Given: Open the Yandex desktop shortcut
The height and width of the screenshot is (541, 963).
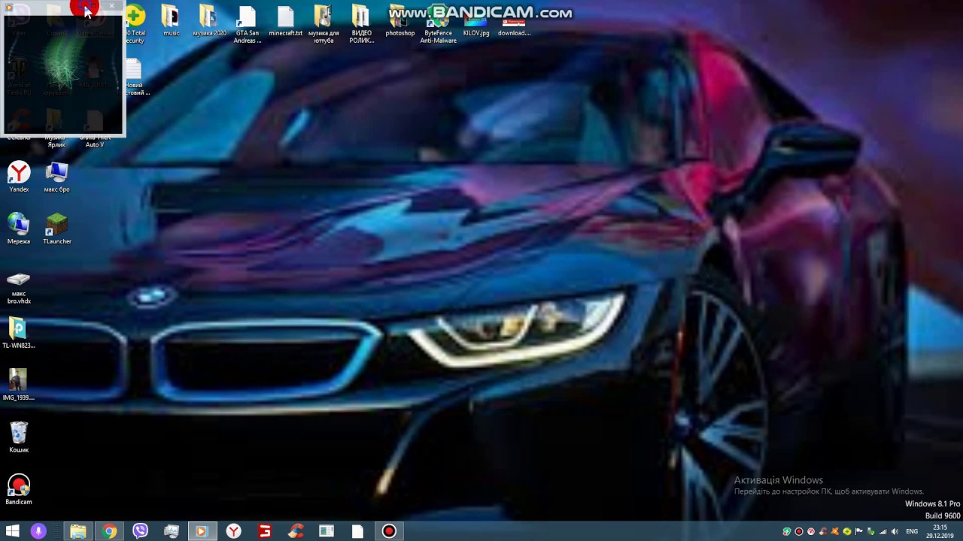Looking at the screenshot, I should (19, 177).
